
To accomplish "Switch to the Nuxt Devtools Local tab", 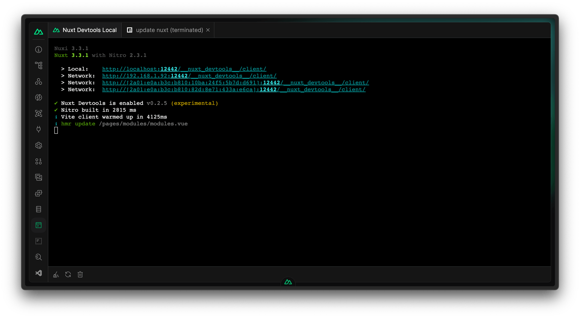I will (x=85, y=30).
